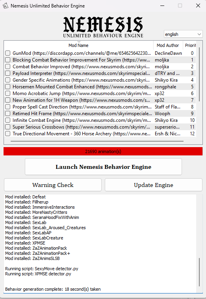Tick Combat Behavior Improved checkbox
This screenshot has height=299, width=206.
7,67
